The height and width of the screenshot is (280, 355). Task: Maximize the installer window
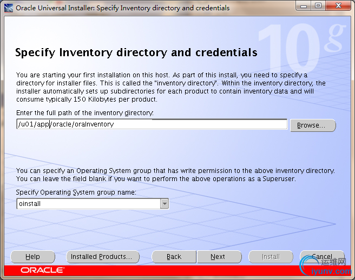pos(318,5)
